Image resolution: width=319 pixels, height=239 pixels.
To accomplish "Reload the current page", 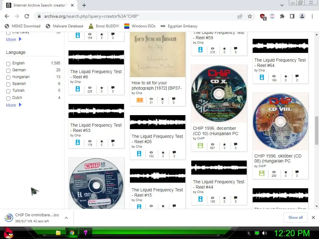I will click(x=27, y=16).
